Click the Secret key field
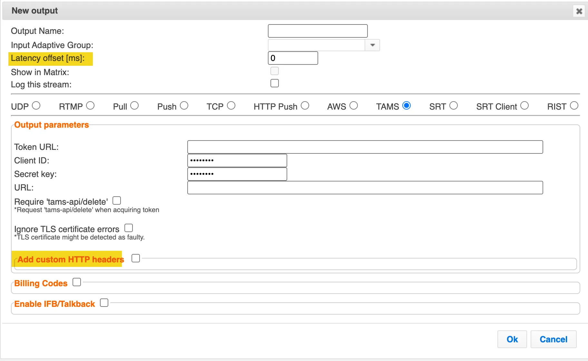Viewport: 588px width, 361px height. click(x=237, y=174)
